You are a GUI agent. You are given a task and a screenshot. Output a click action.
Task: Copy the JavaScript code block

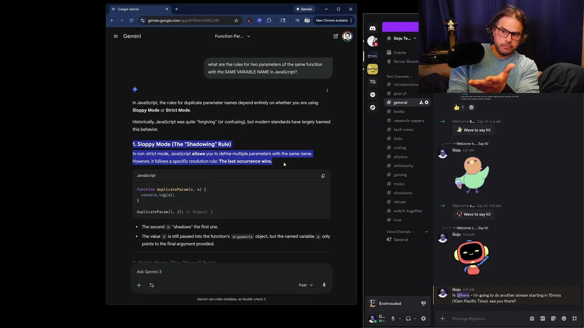click(x=323, y=176)
